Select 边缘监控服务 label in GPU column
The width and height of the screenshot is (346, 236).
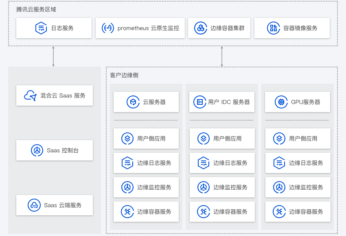point(306,187)
